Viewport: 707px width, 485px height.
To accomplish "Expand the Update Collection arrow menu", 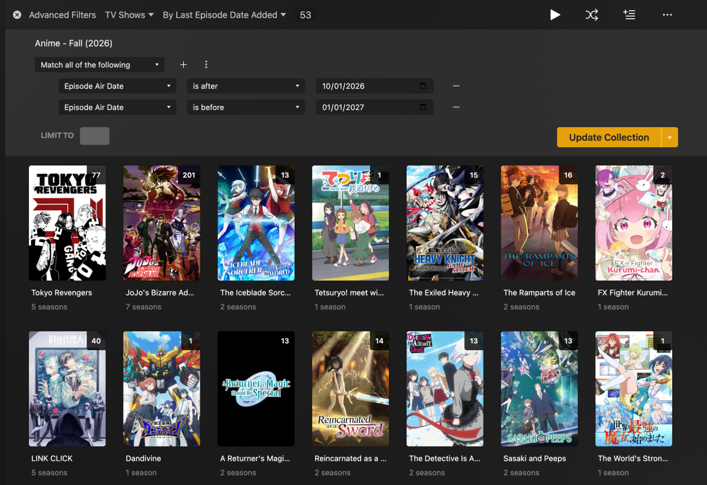I will [x=670, y=137].
